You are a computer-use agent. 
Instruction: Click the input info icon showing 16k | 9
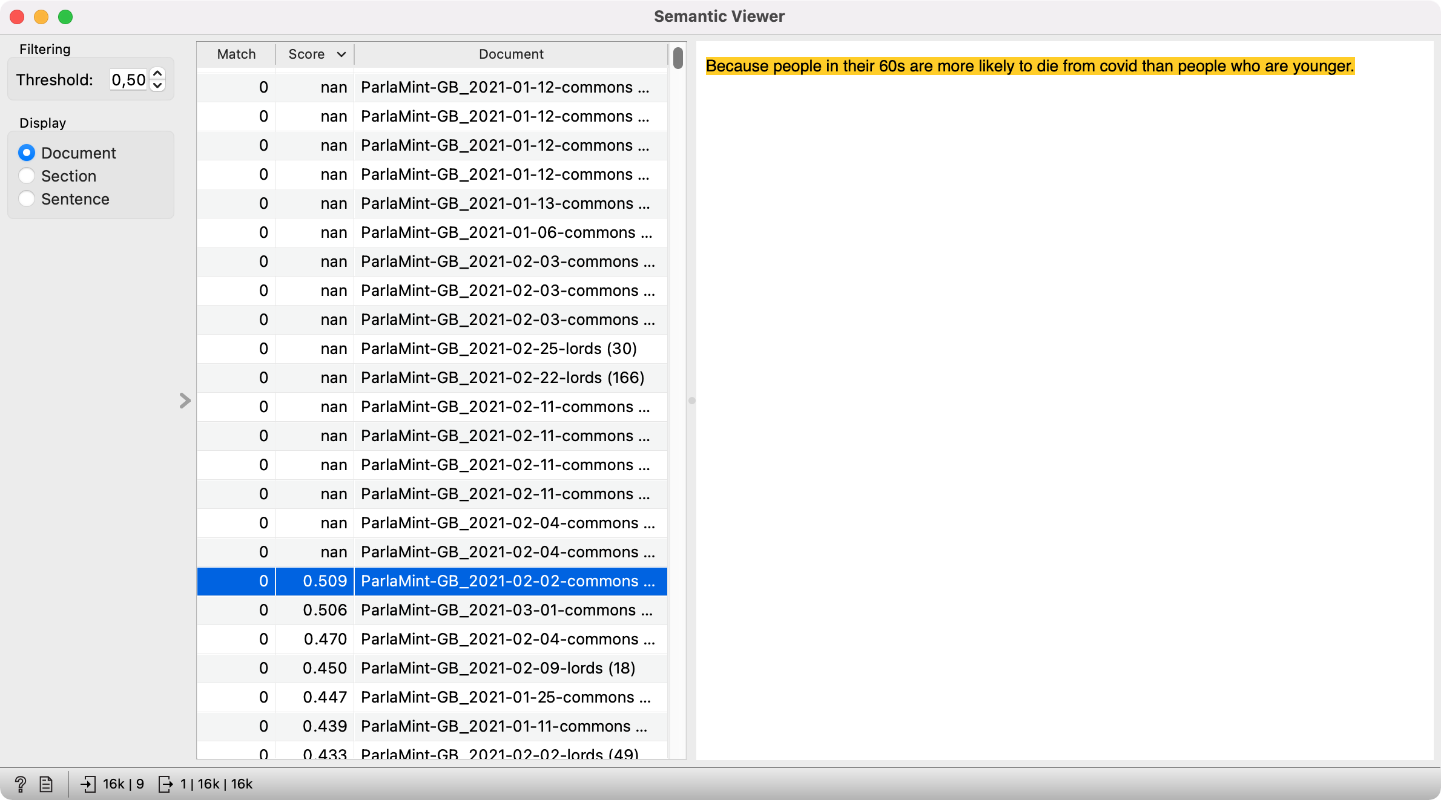[89, 784]
